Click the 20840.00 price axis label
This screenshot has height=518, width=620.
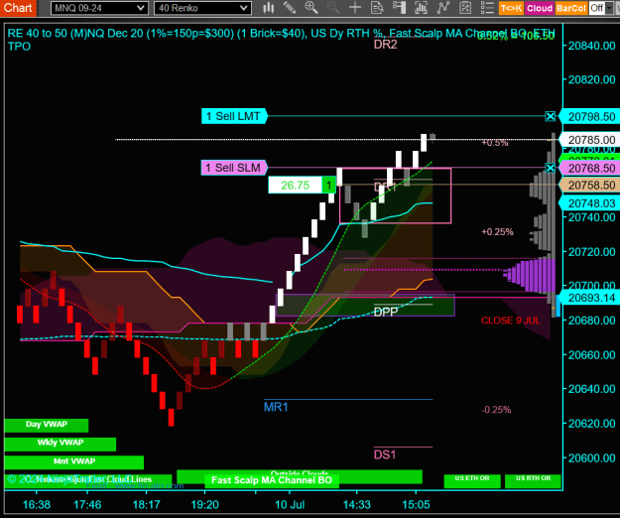tap(591, 46)
